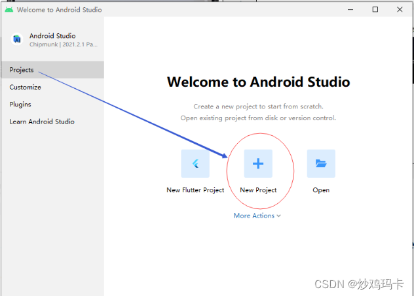Viewport: 414px width, 296px height.
Task: Open Learn Android Studio section
Action: [x=52, y=122]
